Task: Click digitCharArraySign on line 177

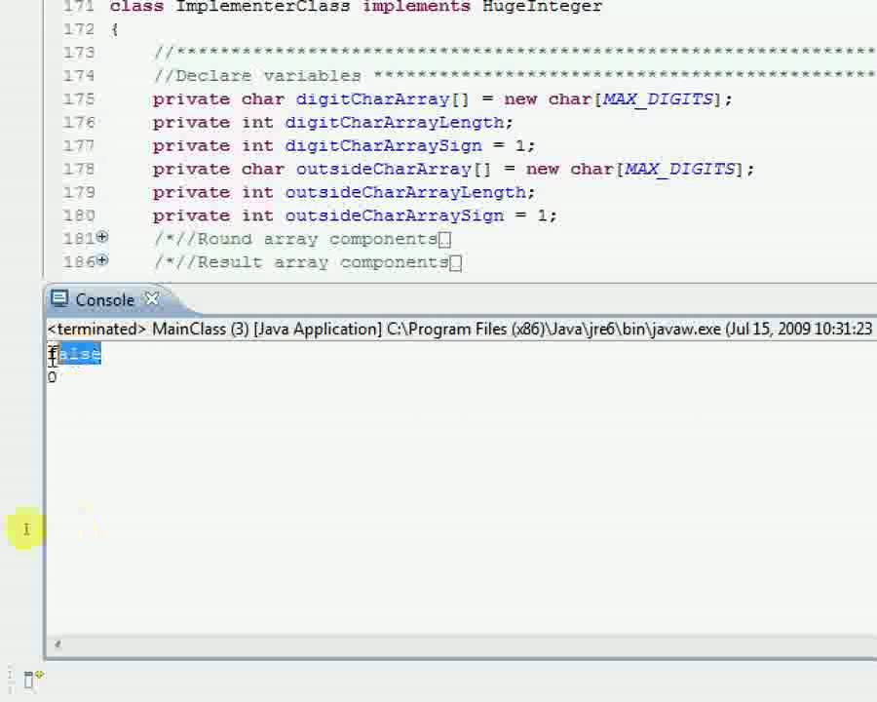Action: click(x=383, y=146)
